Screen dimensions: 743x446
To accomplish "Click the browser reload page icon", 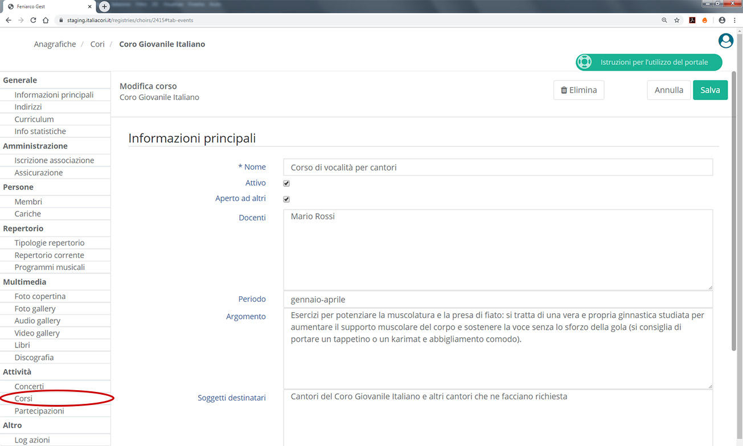I will pos(33,20).
